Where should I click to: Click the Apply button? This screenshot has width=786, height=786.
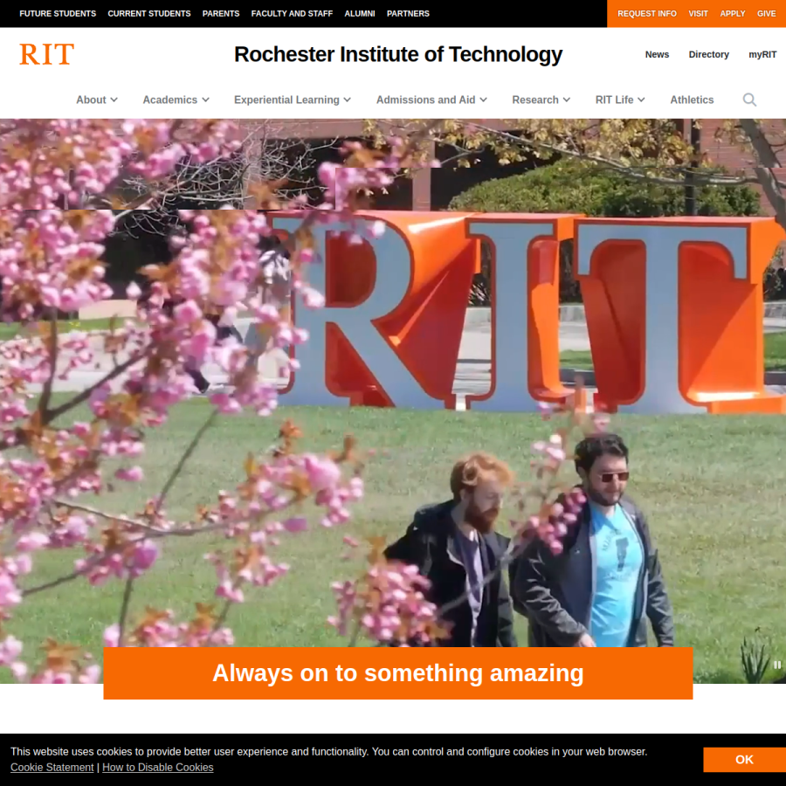pos(733,13)
